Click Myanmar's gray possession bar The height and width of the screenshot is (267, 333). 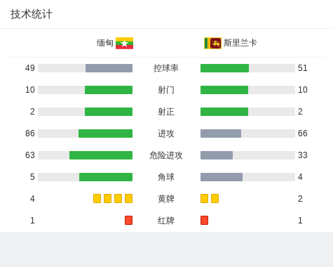109,68
